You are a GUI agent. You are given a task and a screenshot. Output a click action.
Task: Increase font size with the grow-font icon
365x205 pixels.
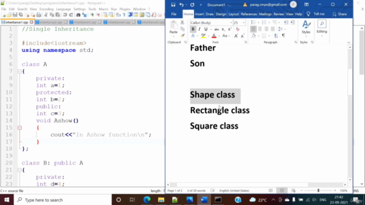click(x=236, y=36)
